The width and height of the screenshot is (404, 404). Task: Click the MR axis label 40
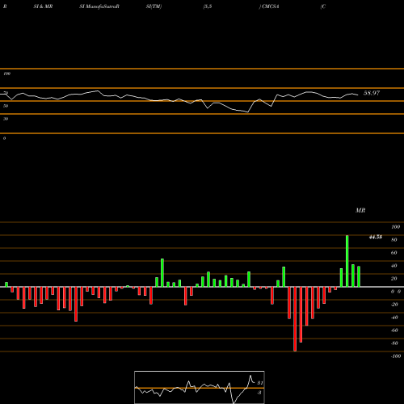394,266
